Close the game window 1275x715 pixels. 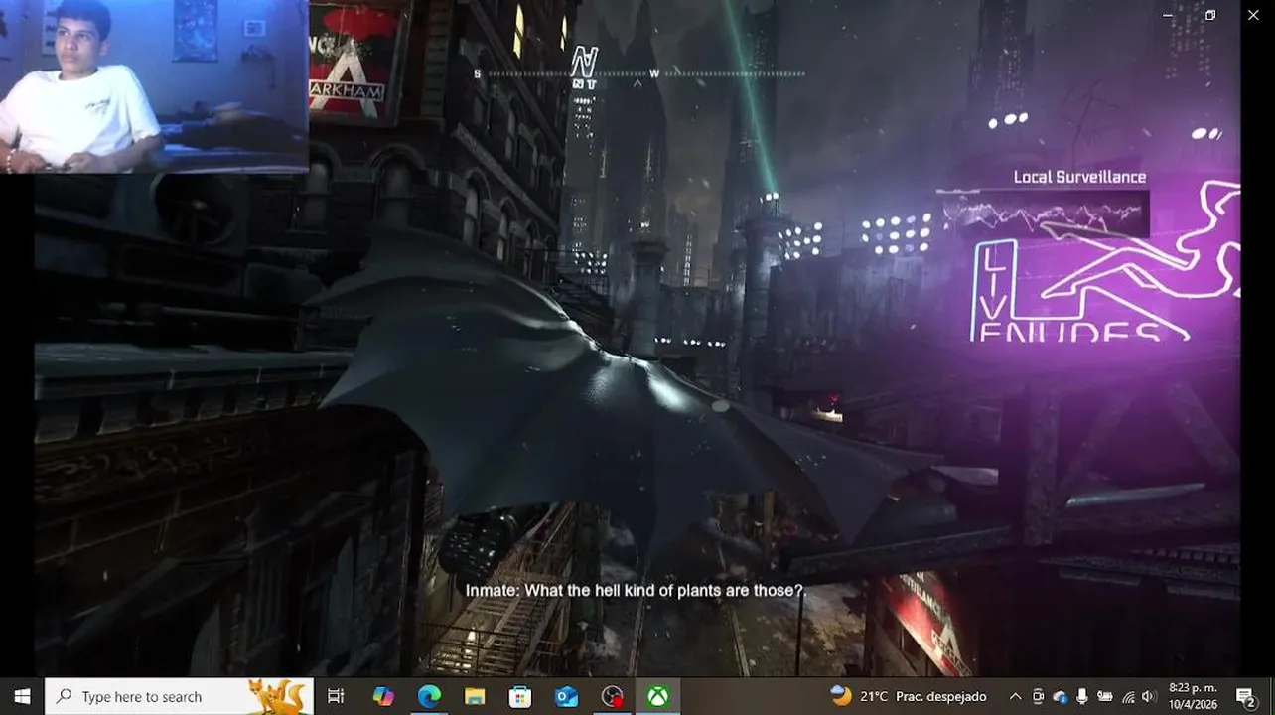click(x=1253, y=15)
